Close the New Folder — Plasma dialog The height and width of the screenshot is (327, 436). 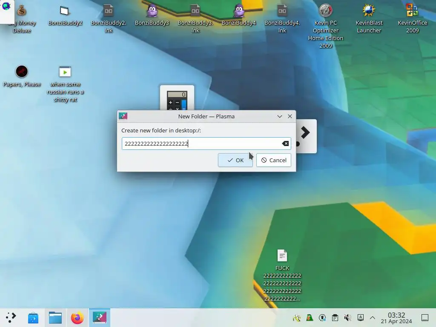[290, 116]
